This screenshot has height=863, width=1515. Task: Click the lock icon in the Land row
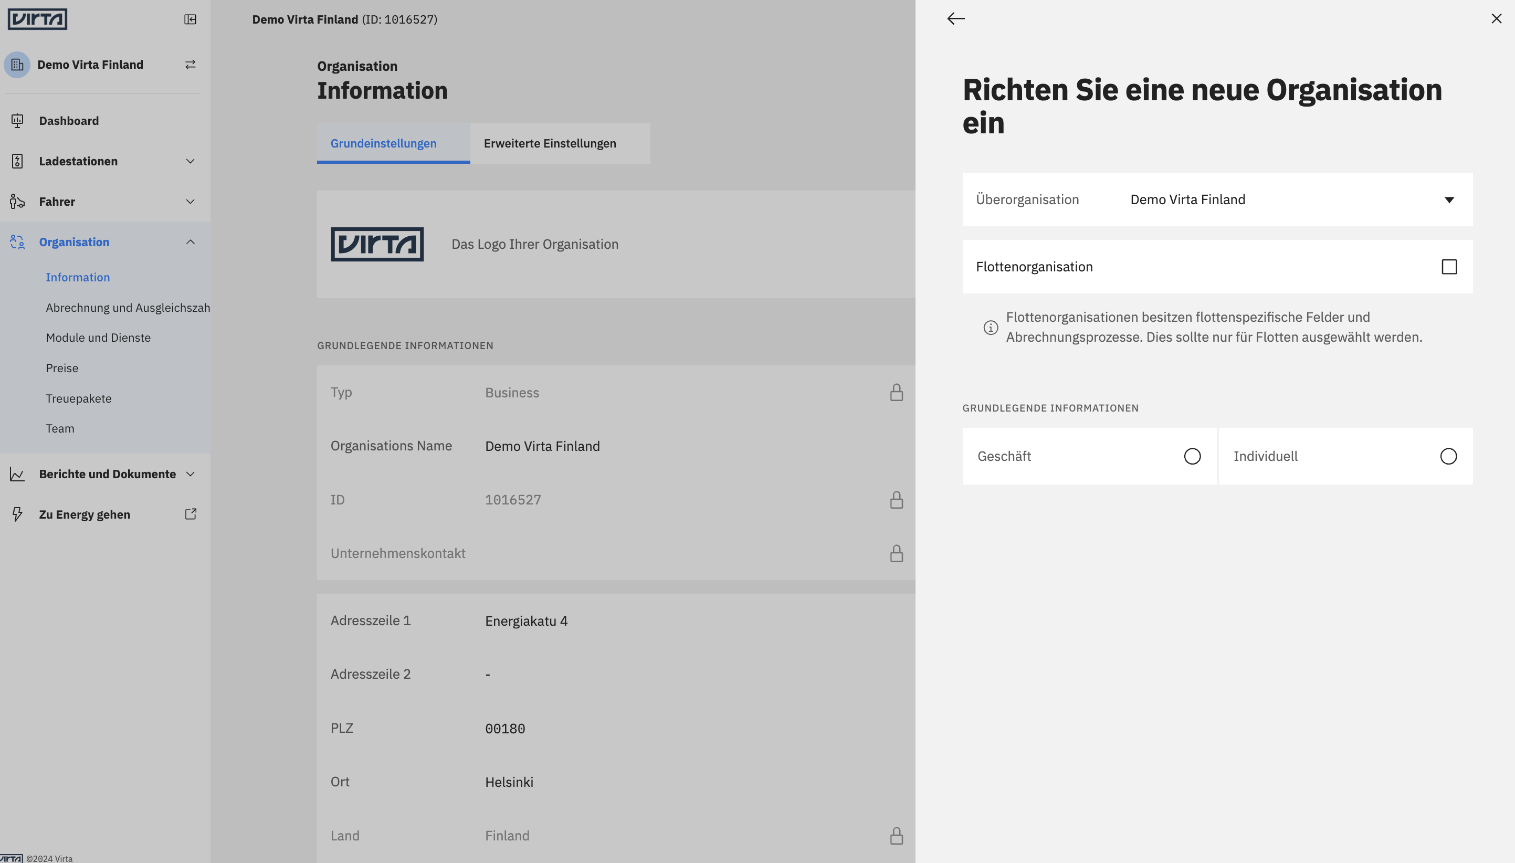tap(896, 836)
